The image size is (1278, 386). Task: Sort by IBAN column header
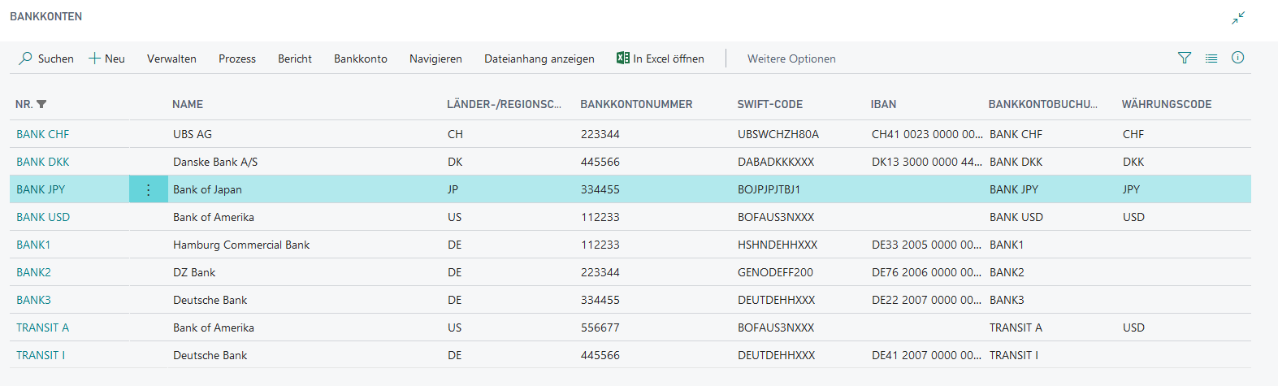(884, 104)
